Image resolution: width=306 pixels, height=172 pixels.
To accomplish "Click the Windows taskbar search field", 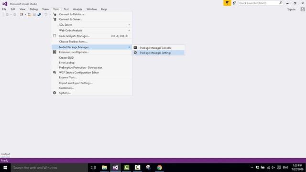I will [49, 168].
